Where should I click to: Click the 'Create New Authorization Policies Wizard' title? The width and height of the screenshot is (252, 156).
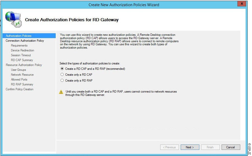click(124, 5)
